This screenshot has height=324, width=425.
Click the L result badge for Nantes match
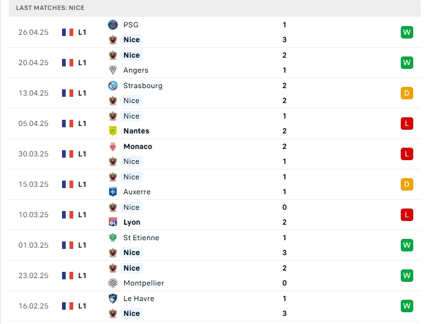point(406,124)
